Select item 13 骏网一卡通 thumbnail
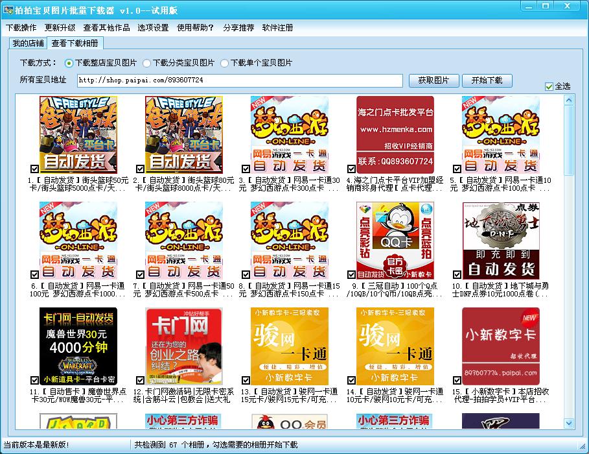Screen dimensions: 589x454 pyautogui.click(x=290, y=346)
